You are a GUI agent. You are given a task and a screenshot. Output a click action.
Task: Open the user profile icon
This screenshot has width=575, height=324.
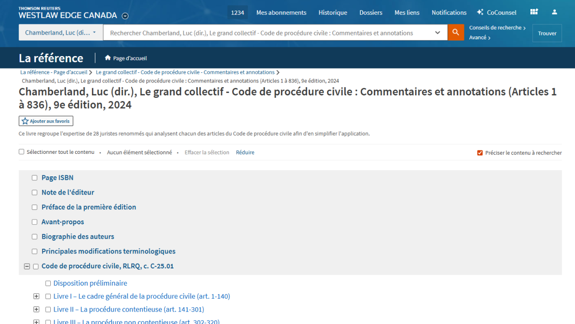(554, 12)
